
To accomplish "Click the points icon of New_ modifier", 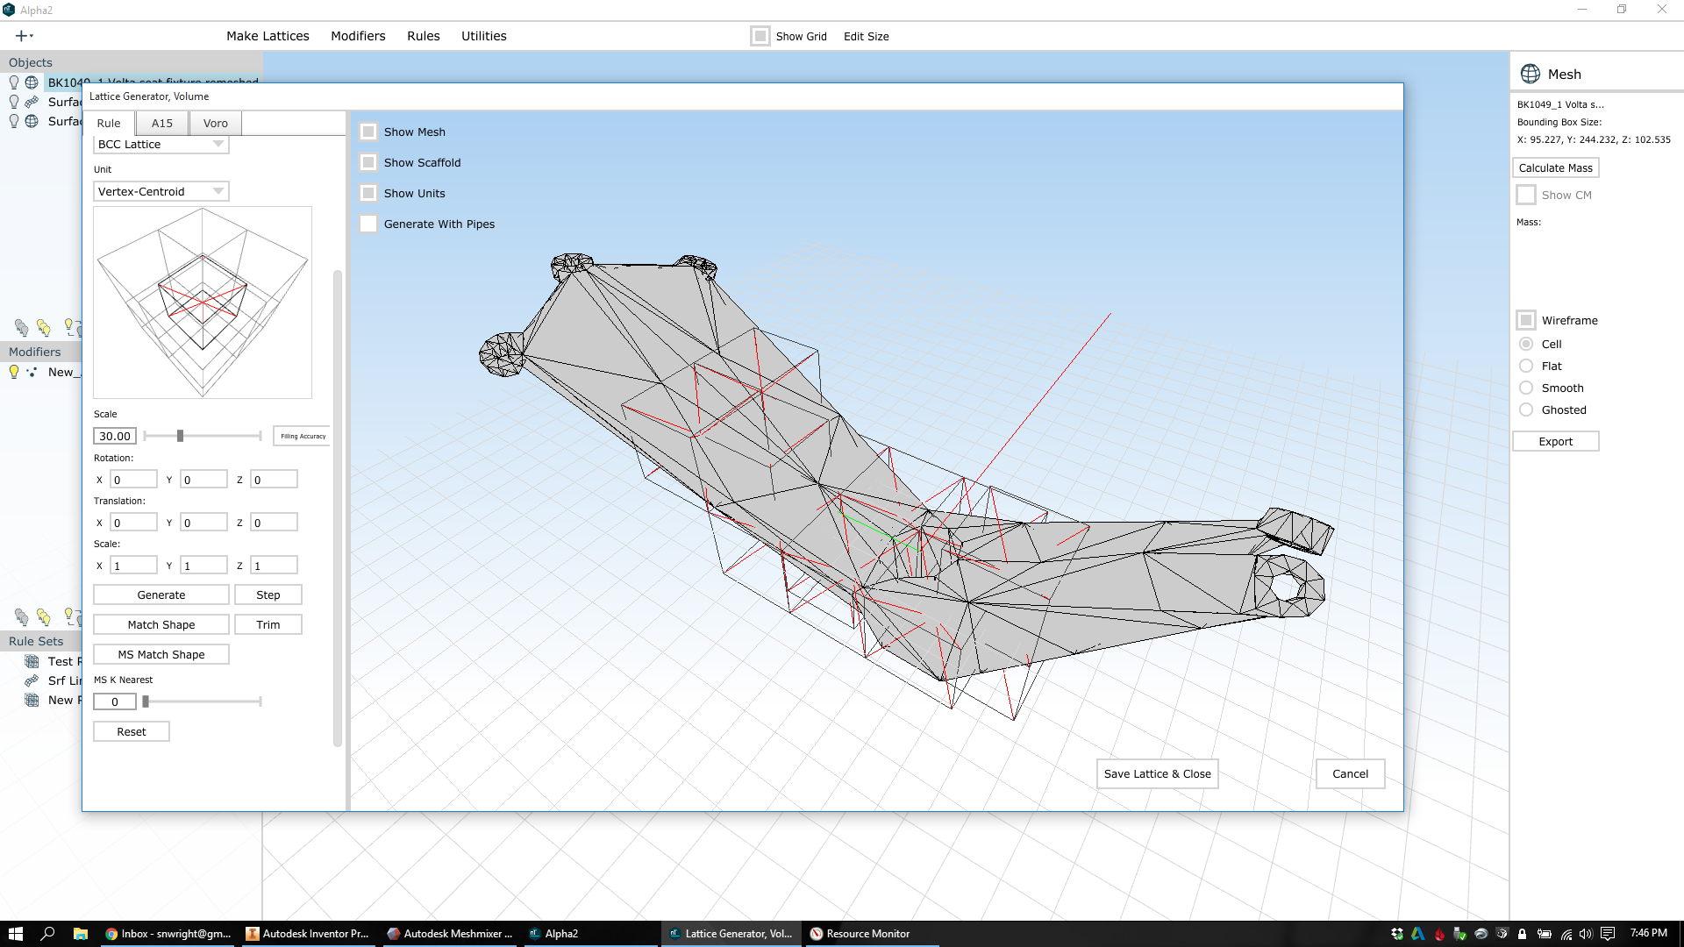I will click(x=32, y=372).
